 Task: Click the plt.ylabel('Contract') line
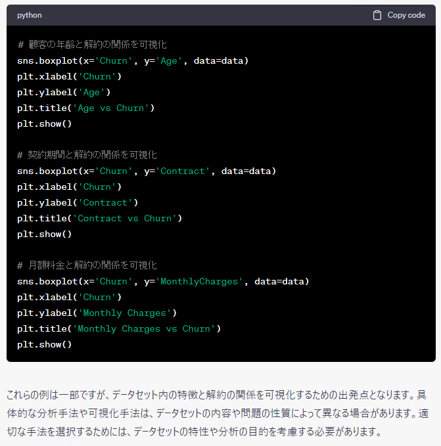(x=78, y=202)
